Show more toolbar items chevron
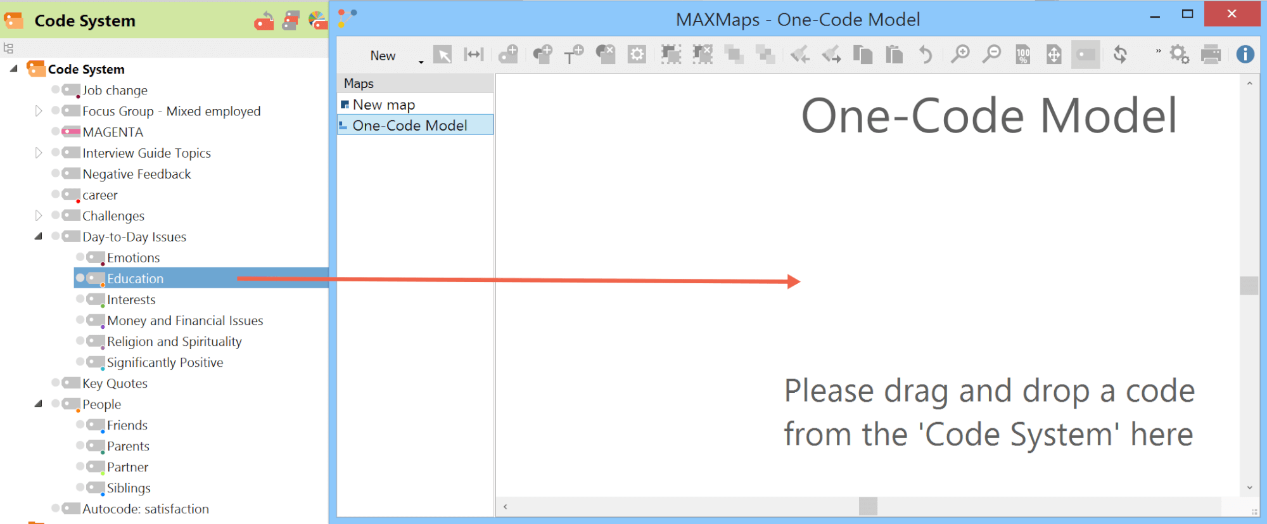 (x=1158, y=51)
